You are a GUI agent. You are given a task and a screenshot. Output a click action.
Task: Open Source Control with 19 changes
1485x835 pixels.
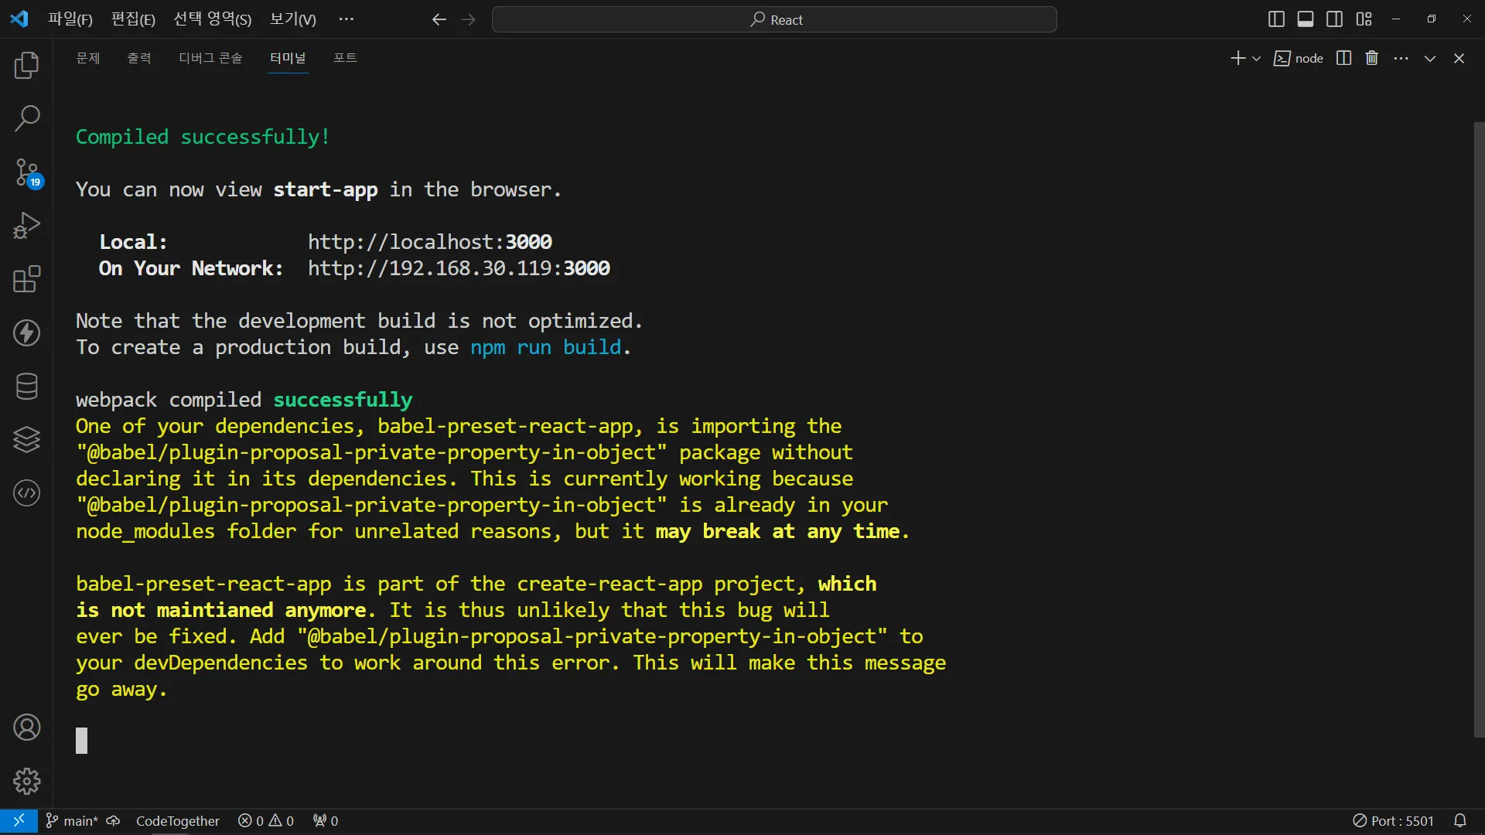(26, 172)
